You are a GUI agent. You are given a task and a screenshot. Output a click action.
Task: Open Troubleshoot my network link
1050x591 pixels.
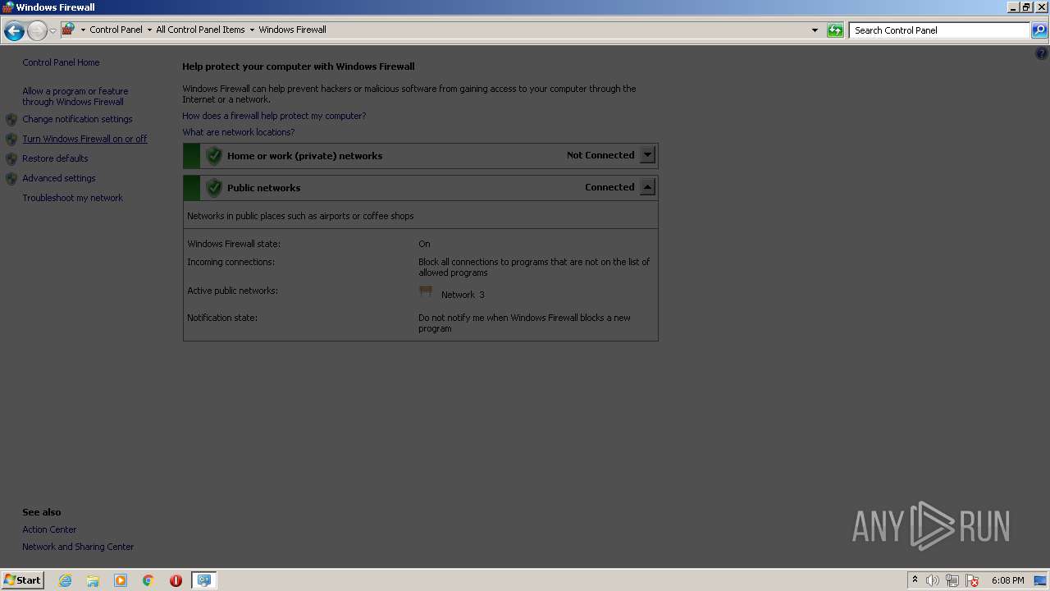pyautogui.click(x=72, y=198)
